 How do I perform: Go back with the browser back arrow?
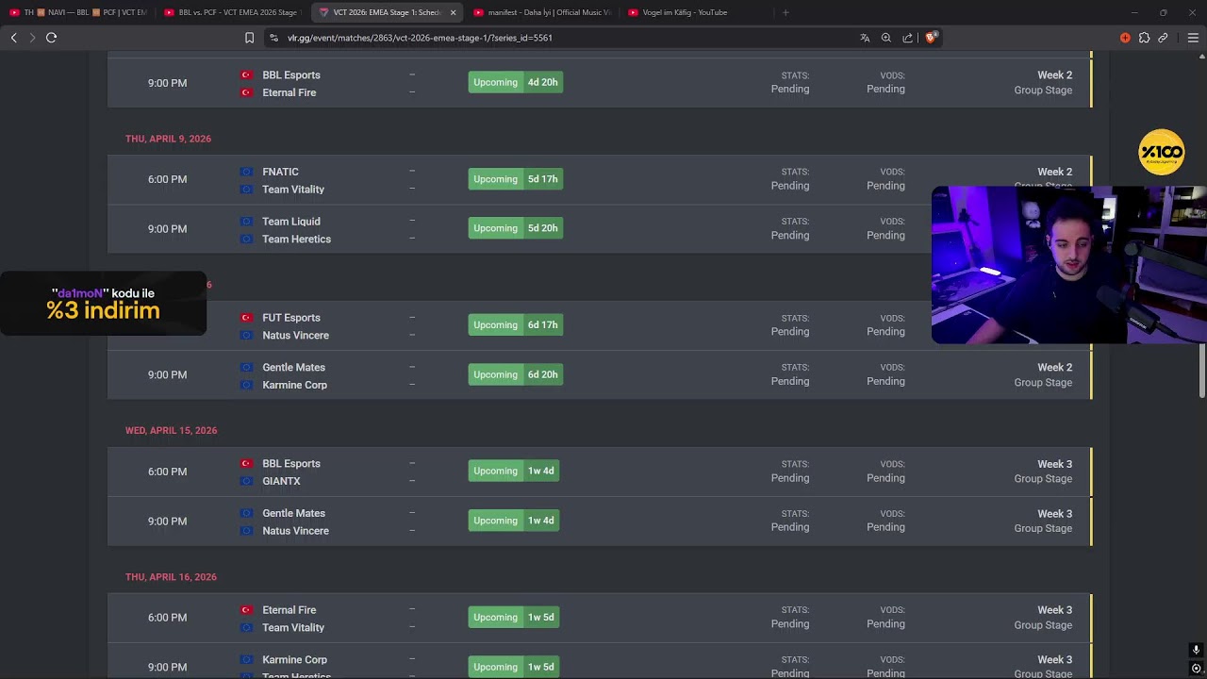point(13,38)
